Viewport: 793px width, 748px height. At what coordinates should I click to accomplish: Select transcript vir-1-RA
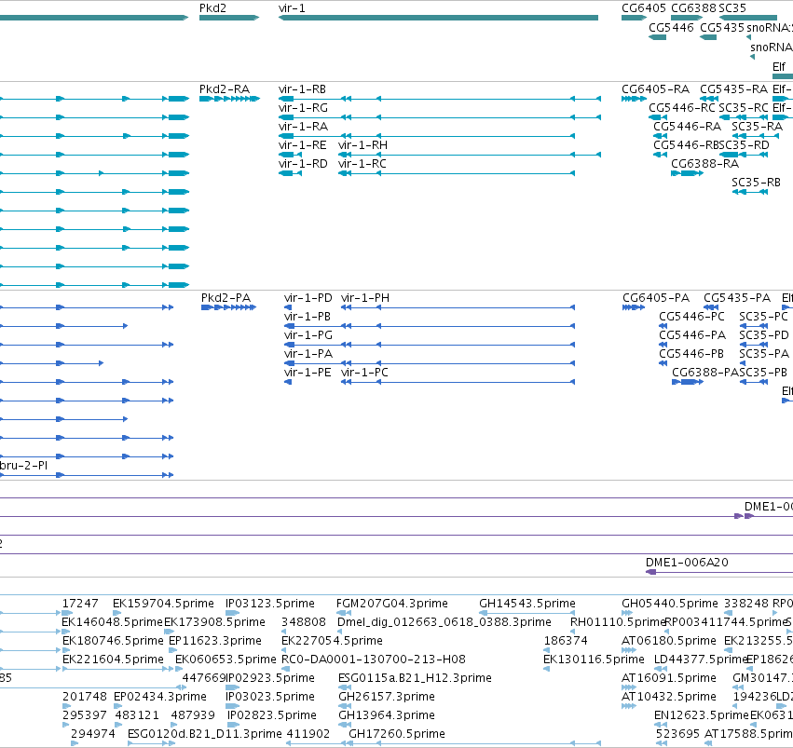pyautogui.click(x=303, y=127)
